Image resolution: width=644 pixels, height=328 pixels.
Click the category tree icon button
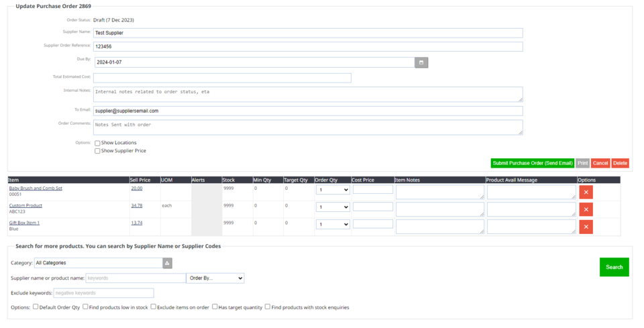[x=168, y=263]
